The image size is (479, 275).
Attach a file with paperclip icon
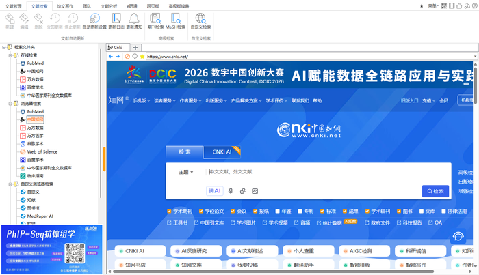pos(242,191)
